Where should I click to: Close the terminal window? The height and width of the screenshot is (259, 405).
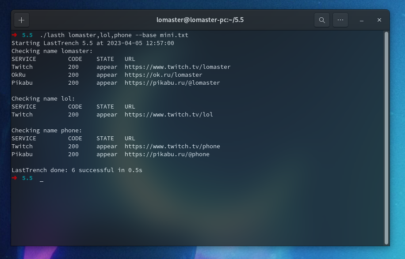click(379, 20)
